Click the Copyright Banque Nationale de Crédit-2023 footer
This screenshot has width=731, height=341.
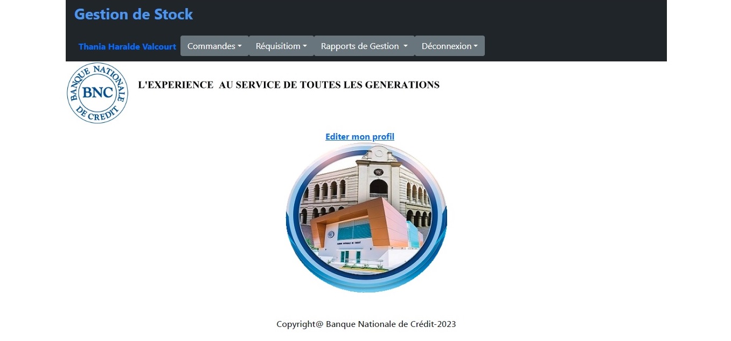[x=366, y=324]
